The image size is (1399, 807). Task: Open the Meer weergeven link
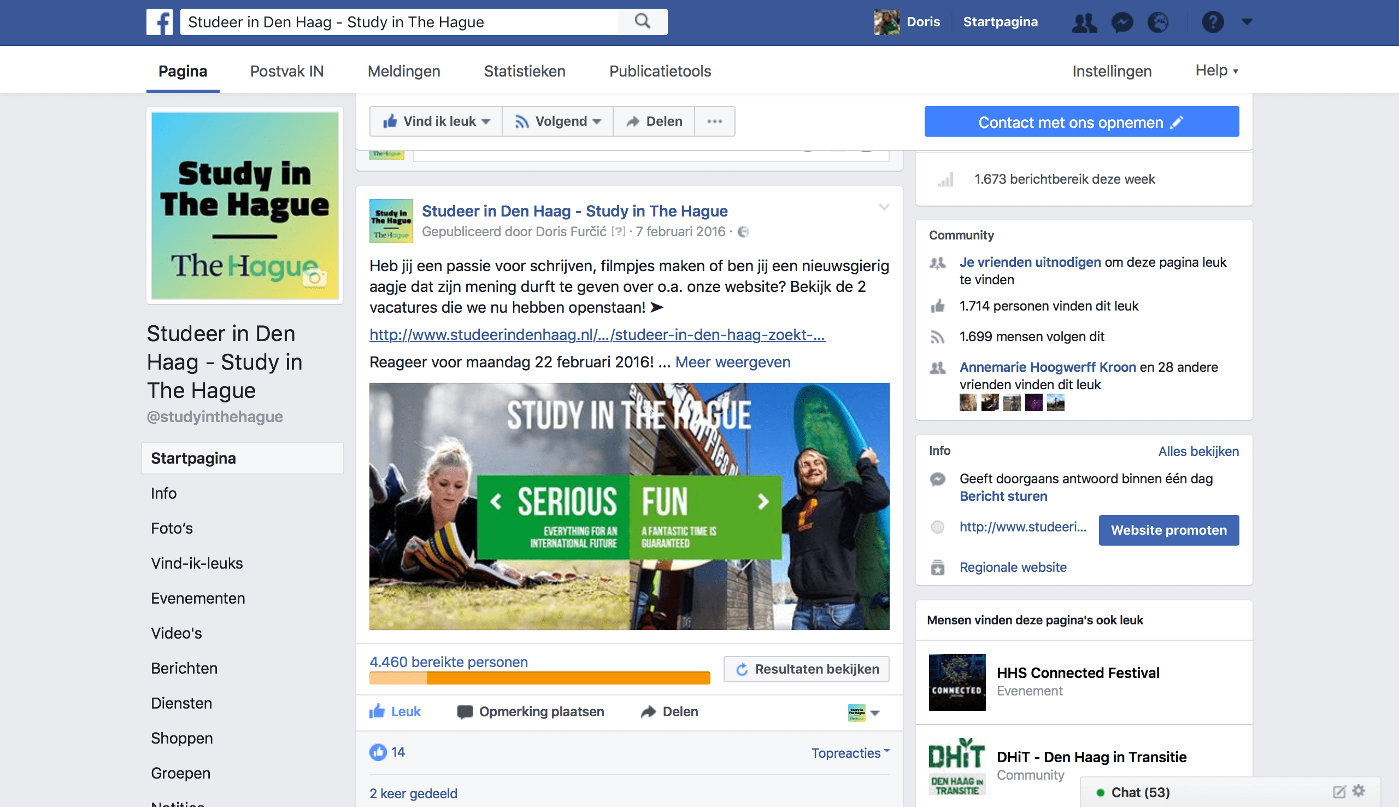coord(732,362)
